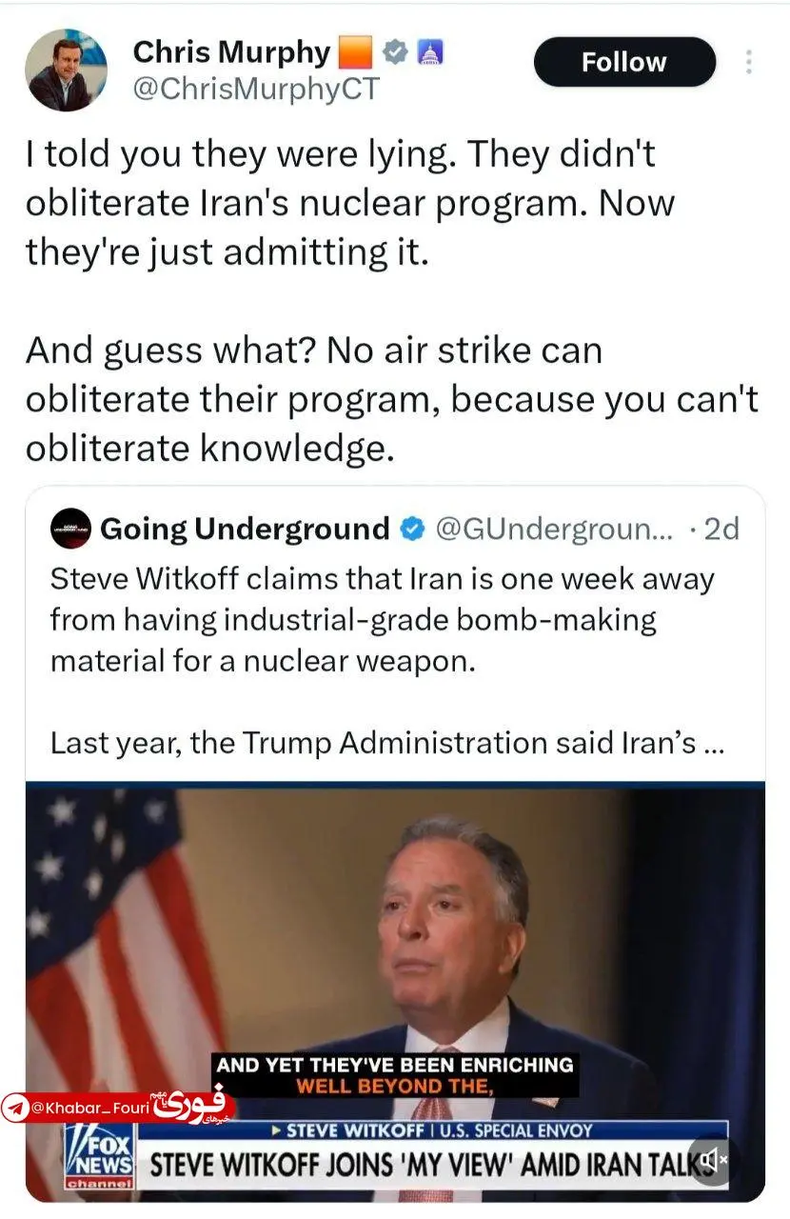Open the @ChrisMurphyCT handle link
Viewport: 790px width, 1219px height.
(255, 90)
